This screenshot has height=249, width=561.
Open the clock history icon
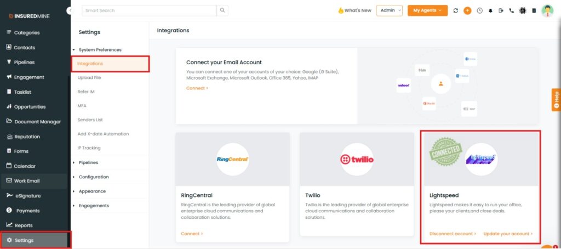pyautogui.click(x=479, y=11)
